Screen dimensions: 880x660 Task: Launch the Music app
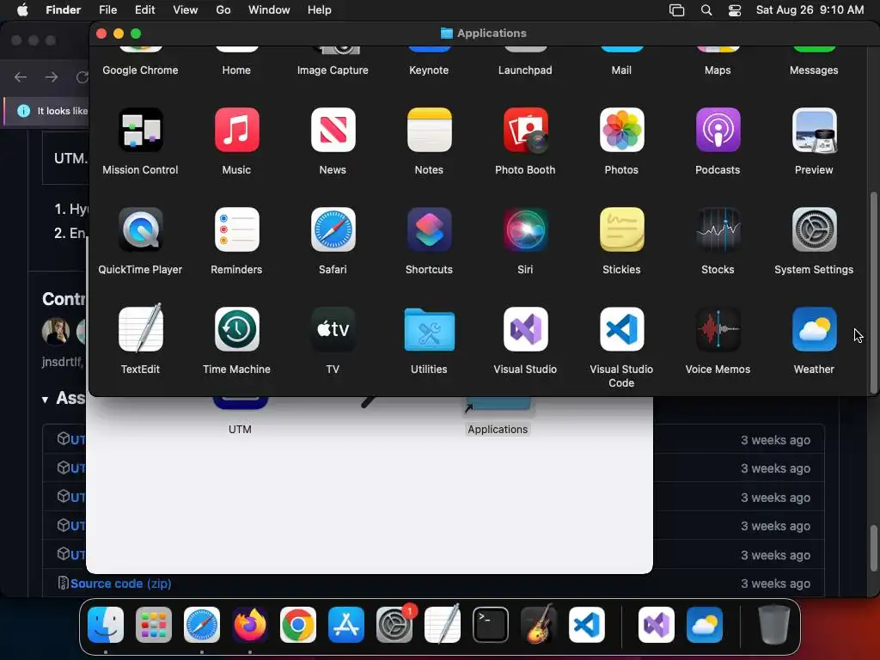click(x=237, y=131)
